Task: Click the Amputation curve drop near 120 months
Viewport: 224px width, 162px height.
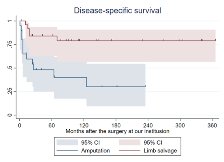Action: click(87, 82)
